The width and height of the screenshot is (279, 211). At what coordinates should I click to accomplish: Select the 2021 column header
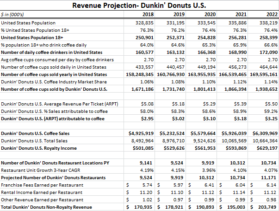coord(241,14)
